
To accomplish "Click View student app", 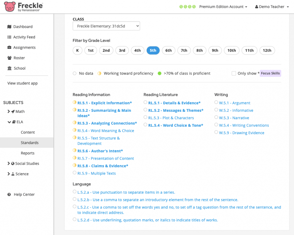I will point(22,83).
